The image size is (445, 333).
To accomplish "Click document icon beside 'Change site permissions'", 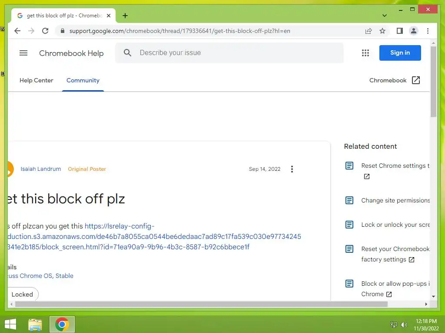I will 349,200.
